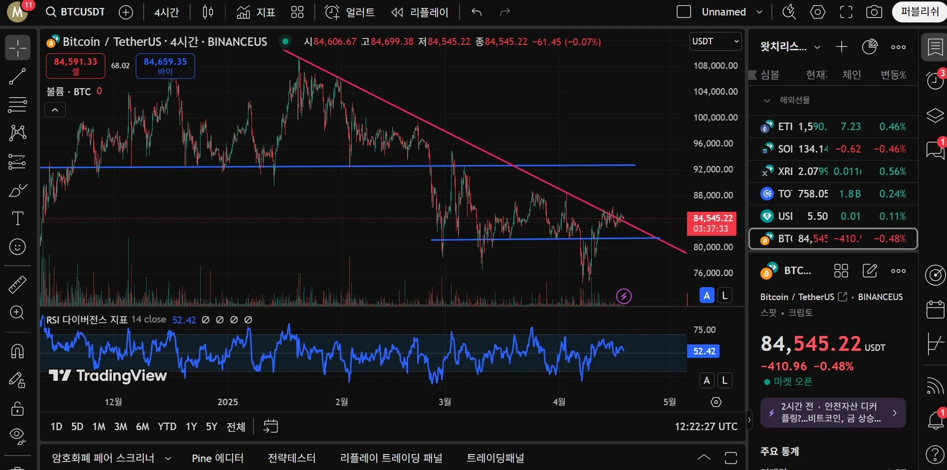Collapse the 해외선물 watchlist section

click(767, 100)
